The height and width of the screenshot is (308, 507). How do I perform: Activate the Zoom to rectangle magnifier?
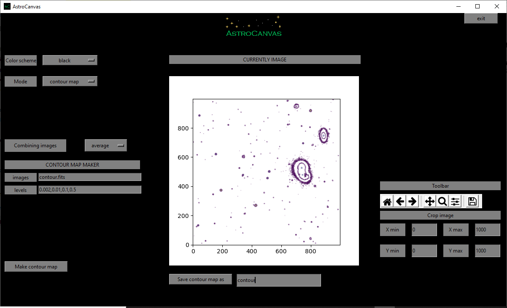tap(442, 202)
